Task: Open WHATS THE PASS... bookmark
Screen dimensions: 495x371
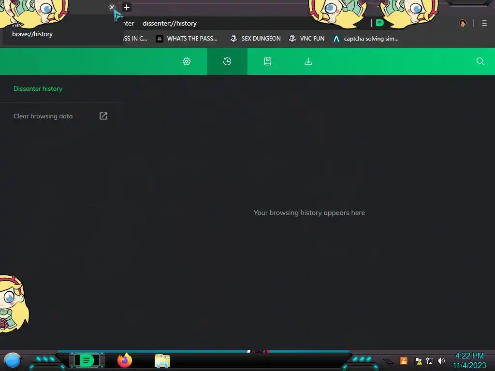Action: (x=187, y=39)
